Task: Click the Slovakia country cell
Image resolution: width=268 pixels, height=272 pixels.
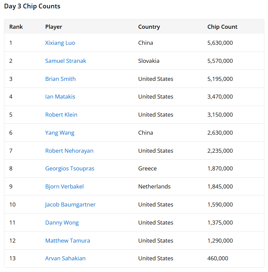Action: tap(149, 61)
